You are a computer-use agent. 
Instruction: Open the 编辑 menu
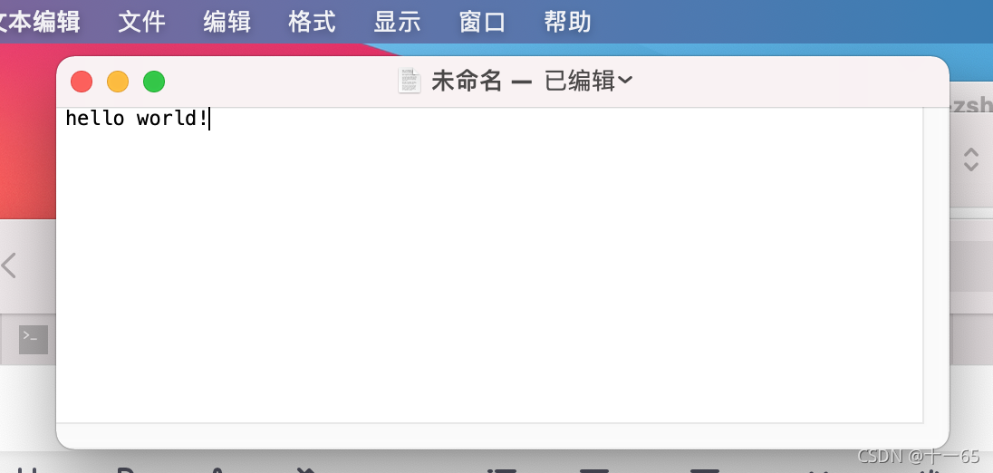227,22
